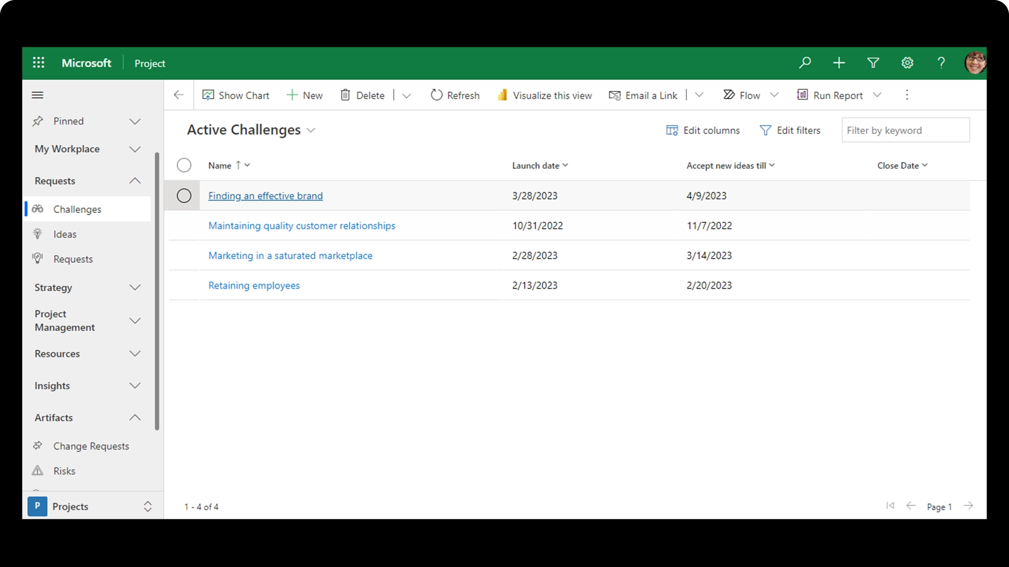Open the advanced filter funnel icon
Screen dimensions: 1009x567
coord(873,63)
